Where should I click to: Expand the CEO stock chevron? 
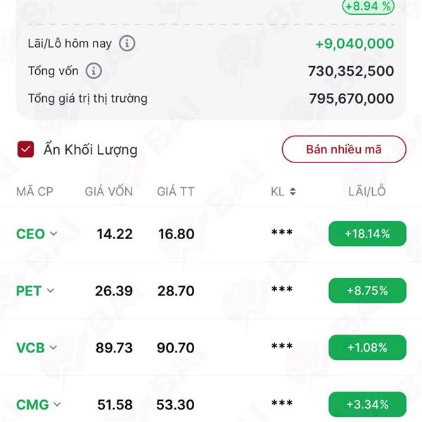pos(53,234)
